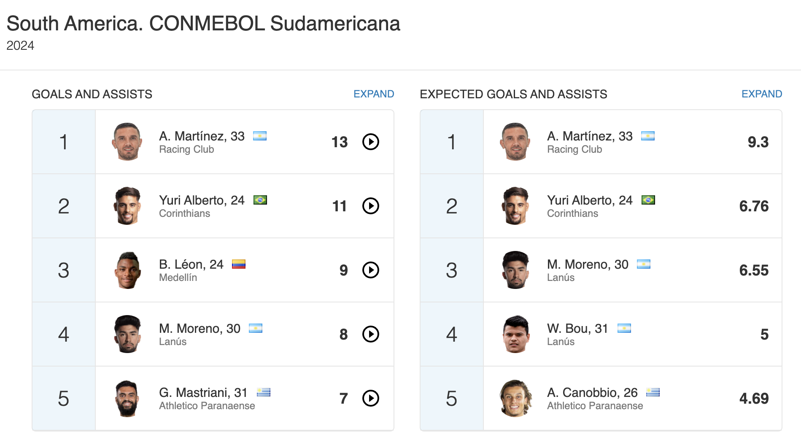The height and width of the screenshot is (445, 801).
Task: Click Argentina flag beside W. Bou
Action: [624, 328]
